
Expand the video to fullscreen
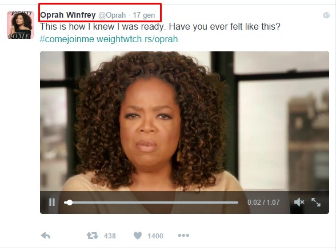pyautogui.click(x=316, y=202)
